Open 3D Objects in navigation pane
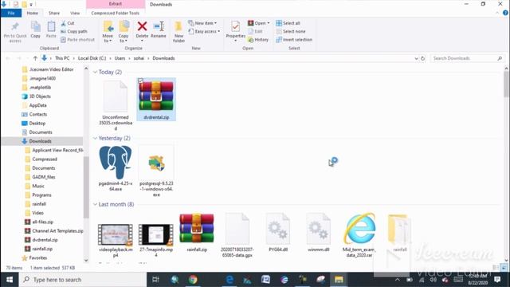Image resolution: width=510 pixels, height=287 pixels. (x=40, y=96)
